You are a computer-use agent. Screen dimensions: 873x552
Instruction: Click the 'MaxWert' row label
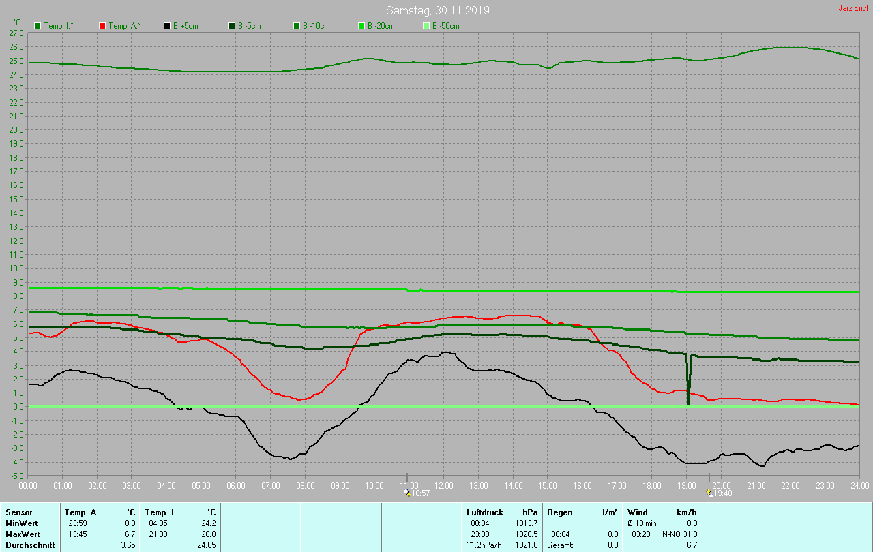pos(21,534)
